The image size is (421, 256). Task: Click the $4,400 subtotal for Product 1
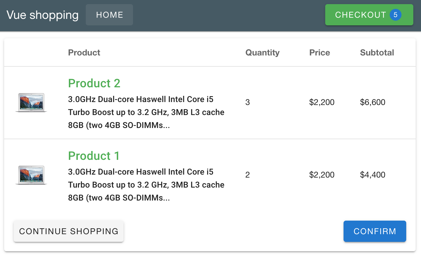(x=373, y=175)
